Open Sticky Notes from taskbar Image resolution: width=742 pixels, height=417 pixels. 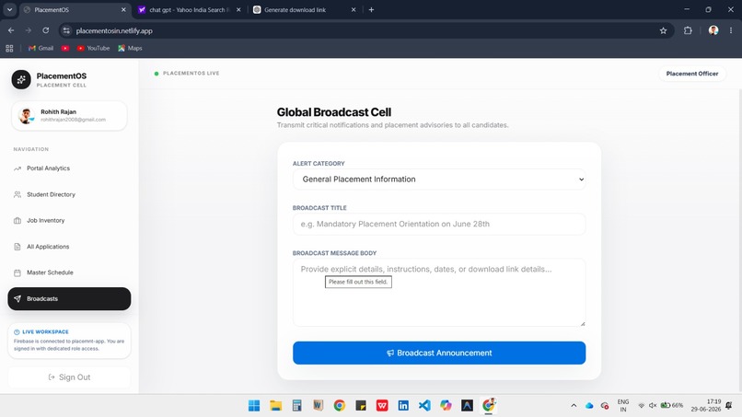pyautogui.click(x=361, y=405)
